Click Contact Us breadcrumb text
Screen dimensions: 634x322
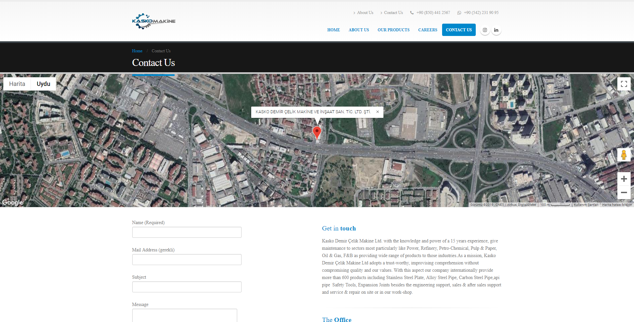point(161,51)
